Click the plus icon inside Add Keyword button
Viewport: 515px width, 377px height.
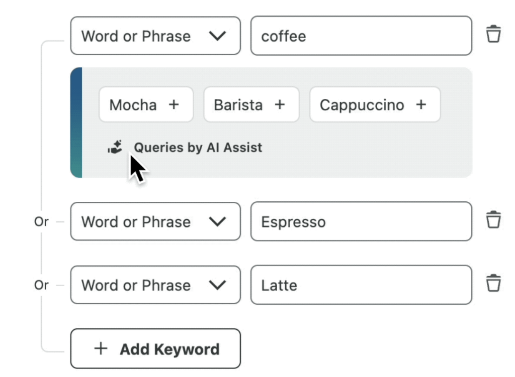tap(101, 348)
